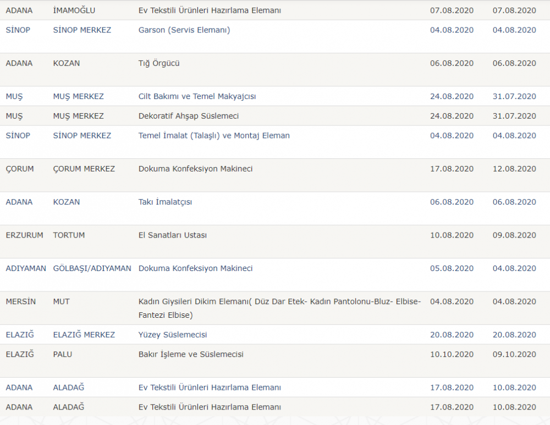The width and height of the screenshot is (550, 425).
Task: Click the ÇORUM MERKEZ district cell
Action: [x=84, y=169]
